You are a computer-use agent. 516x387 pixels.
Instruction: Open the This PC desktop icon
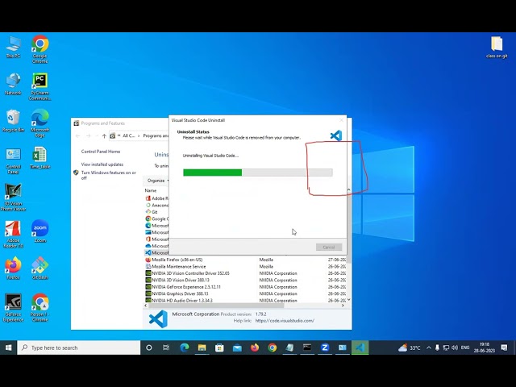[x=13, y=47]
